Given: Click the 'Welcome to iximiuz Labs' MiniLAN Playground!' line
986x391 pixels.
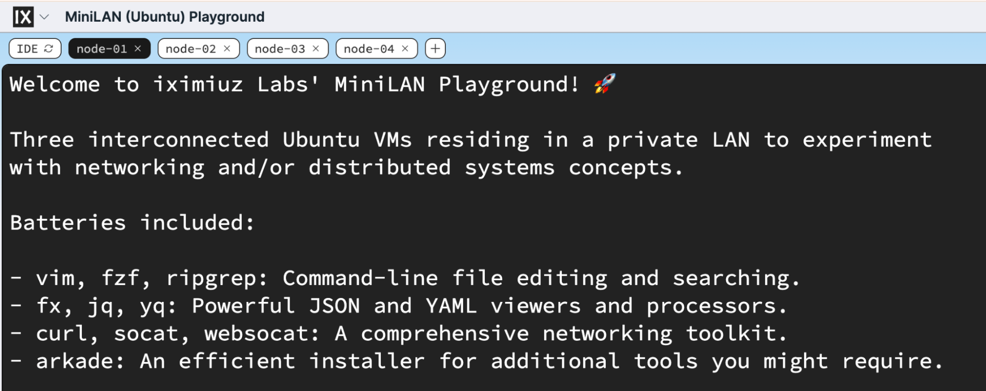Looking at the screenshot, I should point(313,84).
